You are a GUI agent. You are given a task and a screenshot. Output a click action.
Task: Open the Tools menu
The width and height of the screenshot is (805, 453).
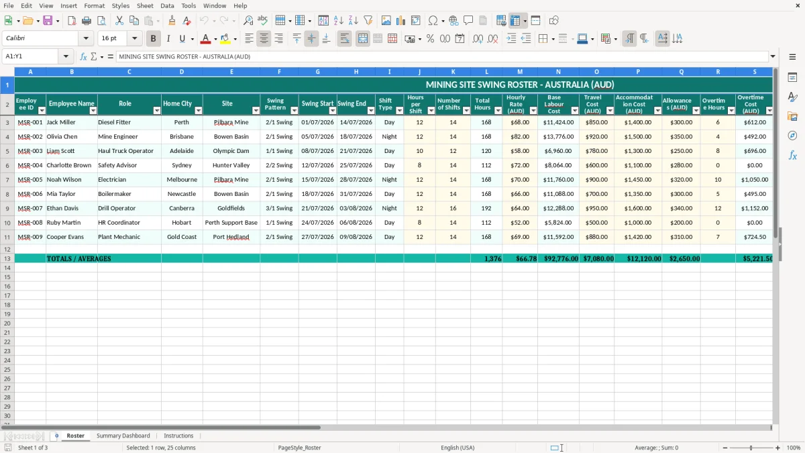(x=189, y=5)
